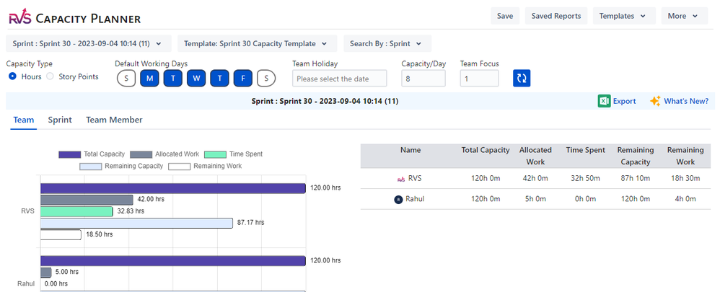The width and height of the screenshot is (720, 292).
Task: Click the Allocated Work column header
Action: pos(535,156)
